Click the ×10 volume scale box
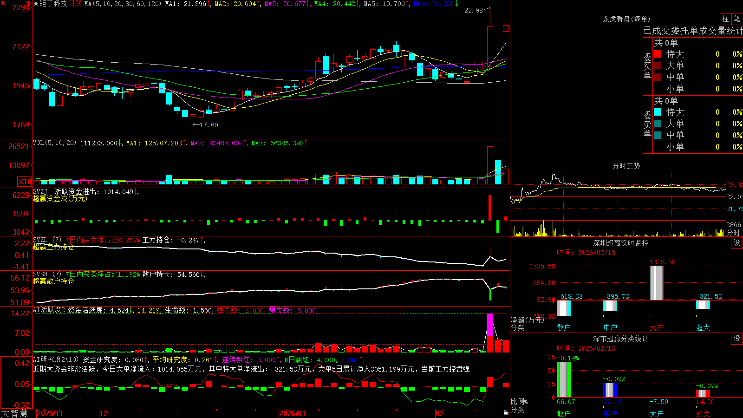Image resolution: width=743 pixels, height=418 pixels. pyautogui.click(x=25, y=182)
